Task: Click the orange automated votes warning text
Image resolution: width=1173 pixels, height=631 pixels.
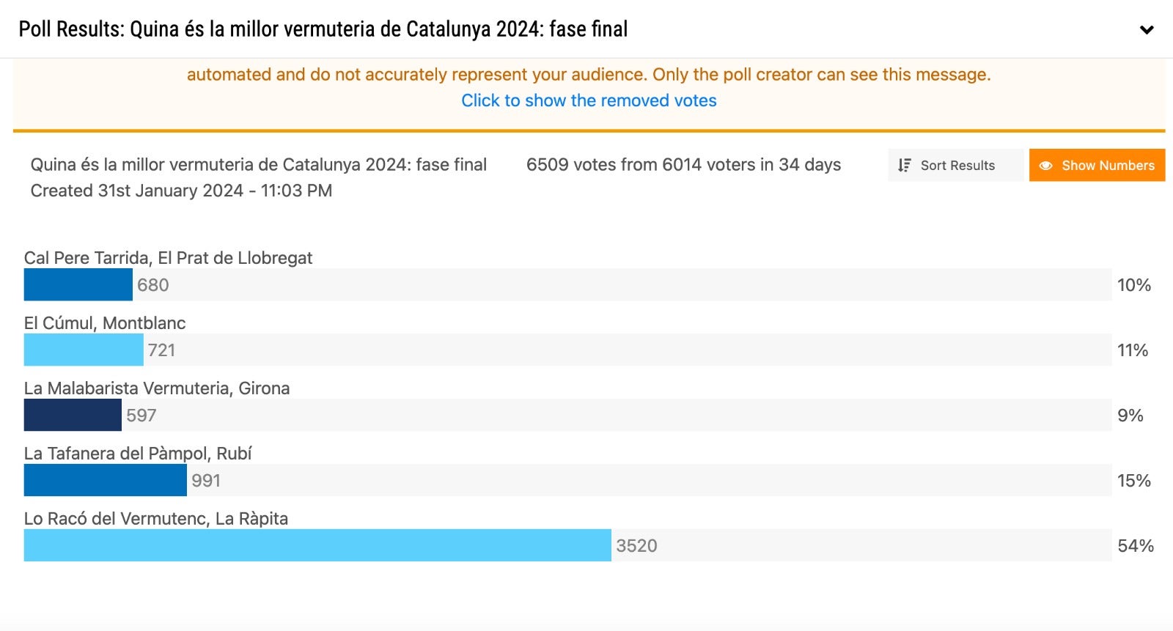Action: pos(589,75)
